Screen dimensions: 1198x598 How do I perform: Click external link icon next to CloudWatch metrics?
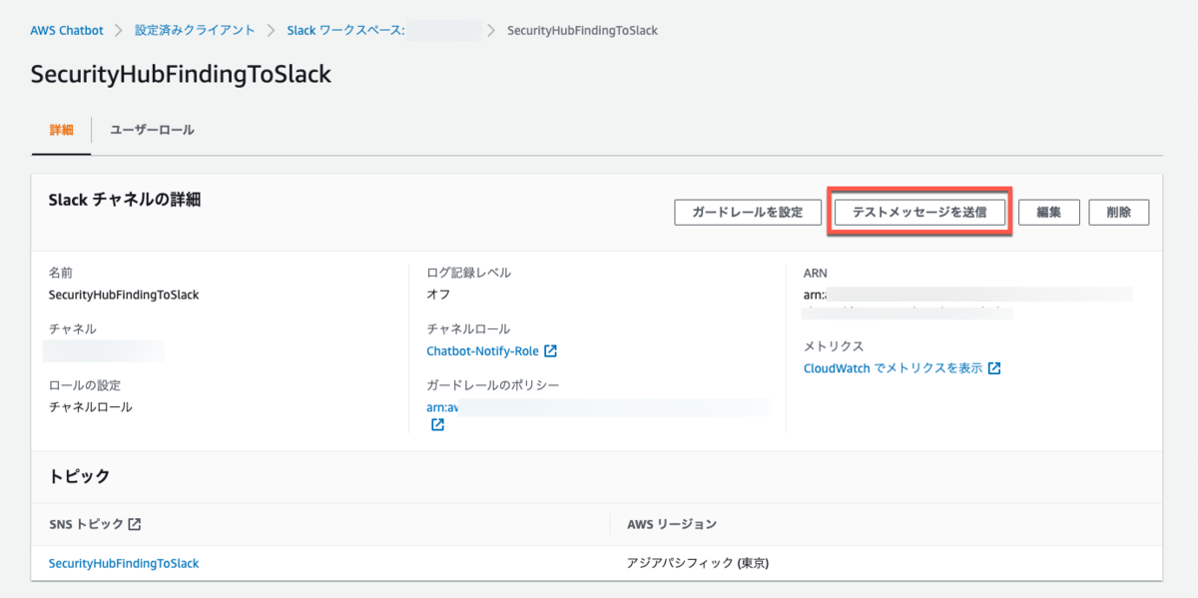click(994, 368)
